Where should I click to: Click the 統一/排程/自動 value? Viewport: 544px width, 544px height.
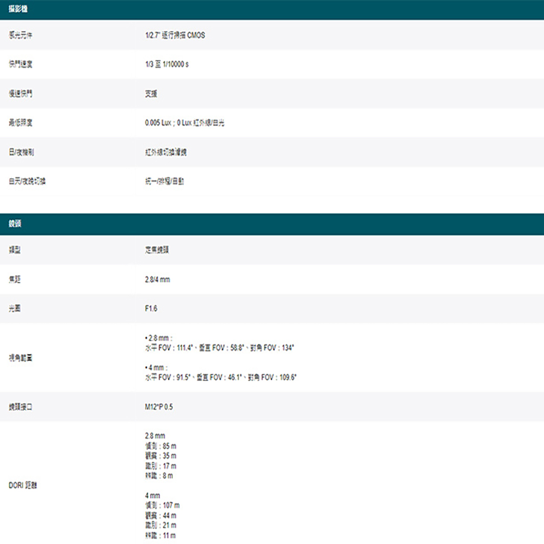tap(164, 181)
